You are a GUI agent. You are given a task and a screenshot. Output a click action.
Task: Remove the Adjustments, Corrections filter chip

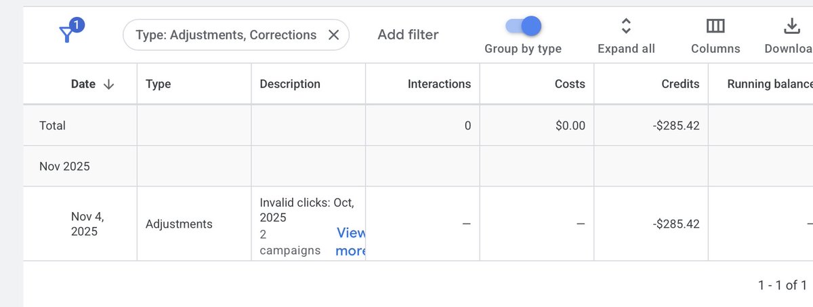(333, 35)
